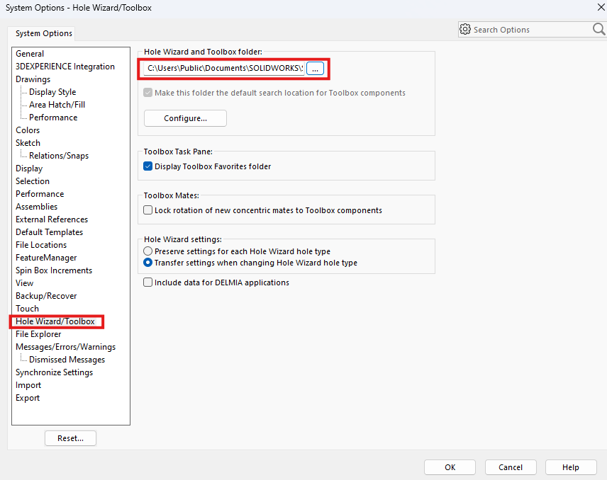The width and height of the screenshot is (607, 480).
Task: Enable Include data for DELMIA applications
Action: (x=148, y=282)
